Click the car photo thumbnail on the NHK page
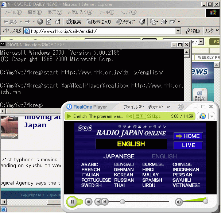 tap(9, 127)
